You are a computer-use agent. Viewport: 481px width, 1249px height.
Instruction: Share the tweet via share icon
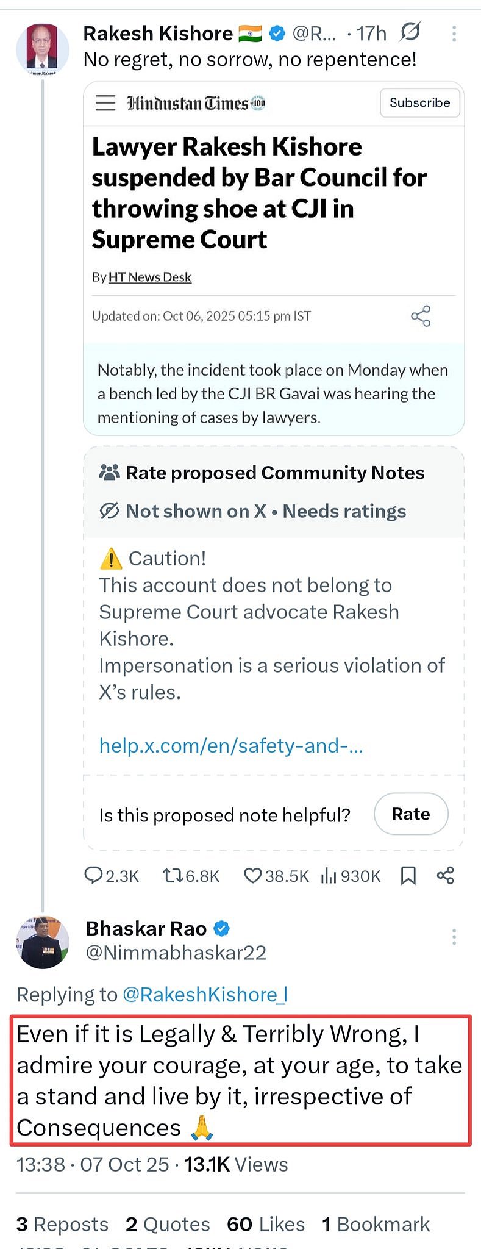(446, 876)
